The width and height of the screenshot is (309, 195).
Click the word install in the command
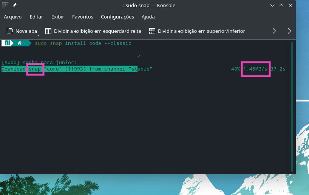point(76,43)
